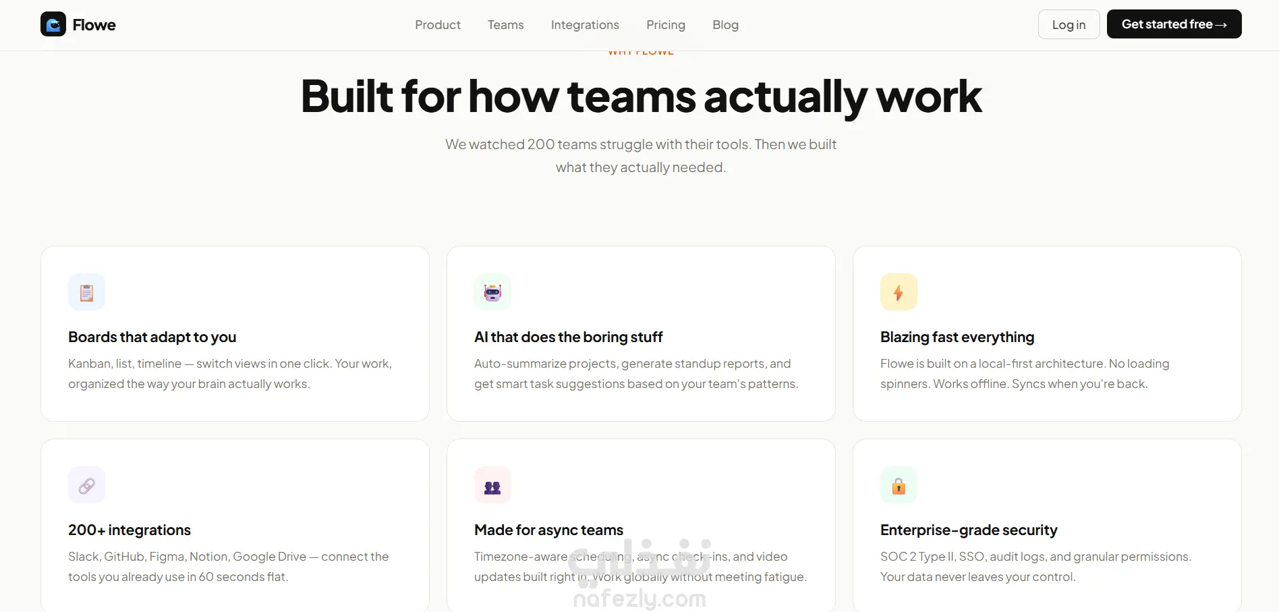Click the padlock security icon
This screenshot has height=612, width=1279.
coord(899,485)
